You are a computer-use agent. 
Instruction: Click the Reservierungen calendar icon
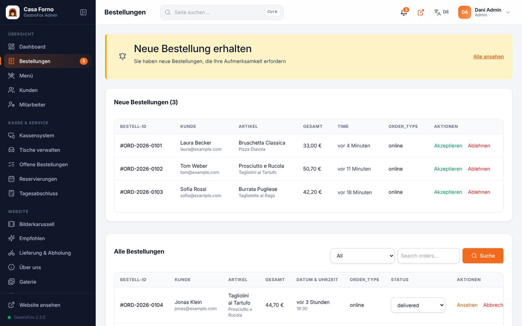[x=11, y=179]
